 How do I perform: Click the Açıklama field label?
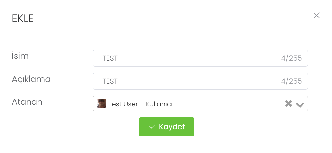click(31, 79)
